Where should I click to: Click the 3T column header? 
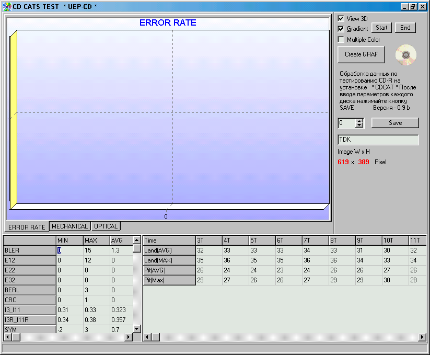pos(209,241)
